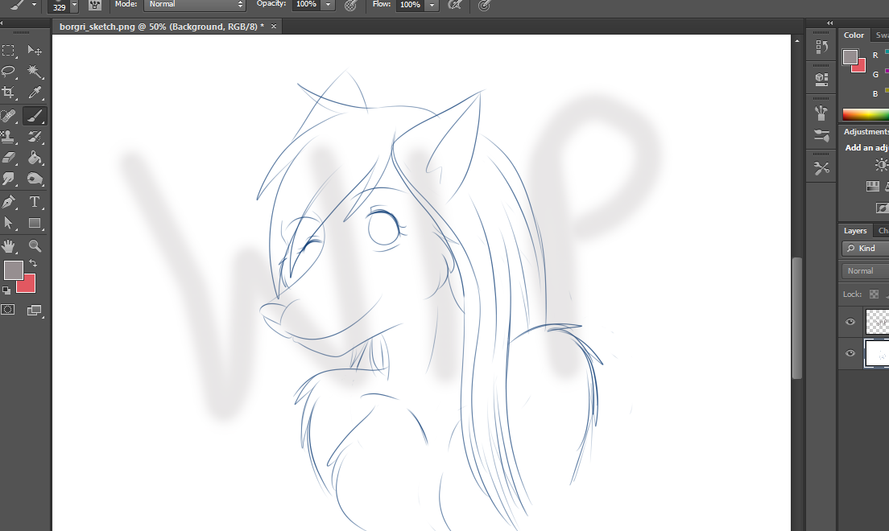Viewport: 889px width, 531px height.
Task: Switch to borgri_sketch.png document tab
Action: click(162, 27)
